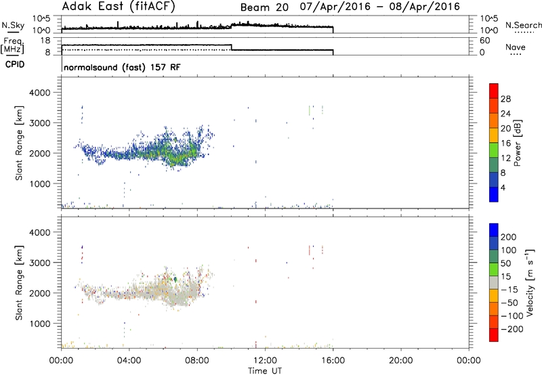Image resolution: width=542 pixels, height=375 pixels.
Task: Click the '4000' tick on power panel axis
Action: [39, 93]
